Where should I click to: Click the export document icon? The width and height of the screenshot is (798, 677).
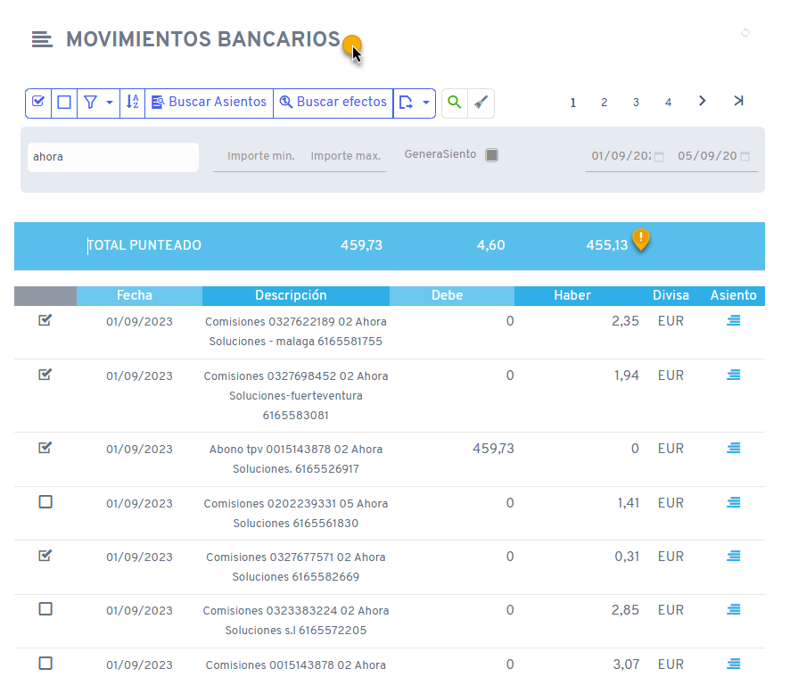point(406,103)
